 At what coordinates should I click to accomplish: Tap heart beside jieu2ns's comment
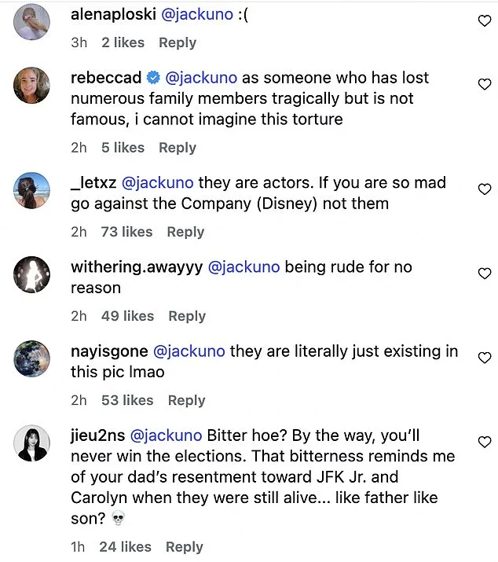485,442
